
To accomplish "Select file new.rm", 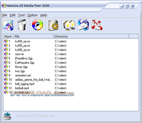I will coord(20,54).
